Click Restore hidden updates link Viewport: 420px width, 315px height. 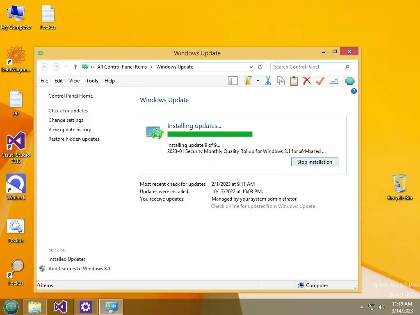(x=74, y=139)
